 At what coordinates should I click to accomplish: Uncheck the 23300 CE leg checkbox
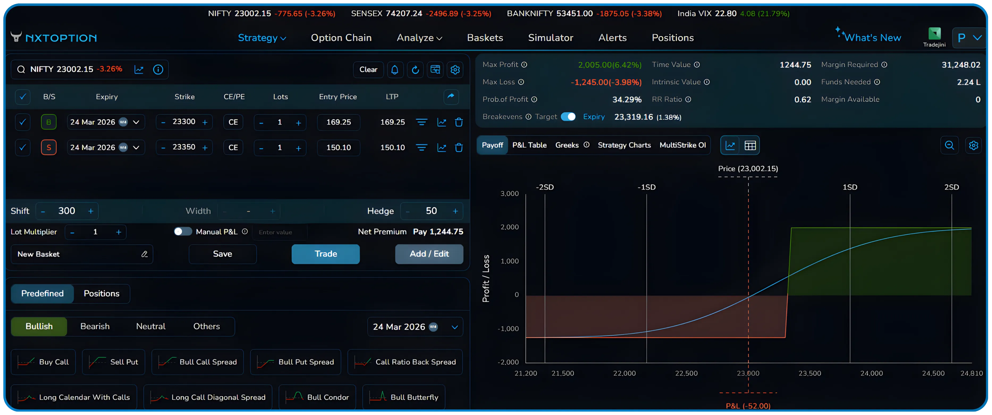point(22,122)
